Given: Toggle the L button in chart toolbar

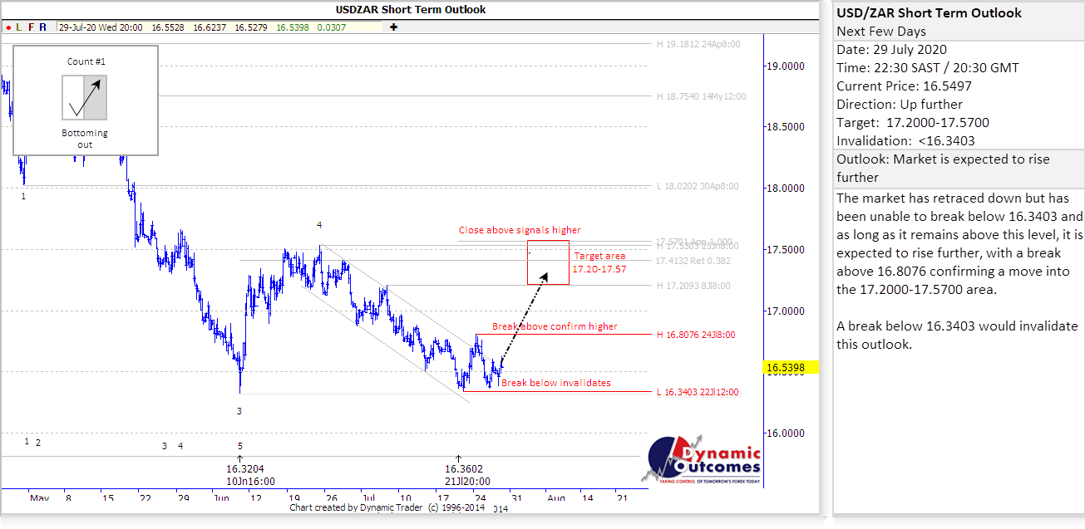Looking at the screenshot, I should [19, 27].
